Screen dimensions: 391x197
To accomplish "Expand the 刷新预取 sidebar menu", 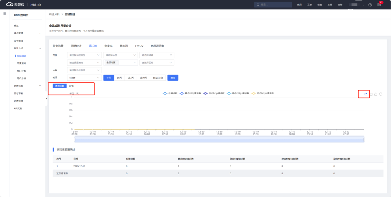I will click(x=27, y=86).
